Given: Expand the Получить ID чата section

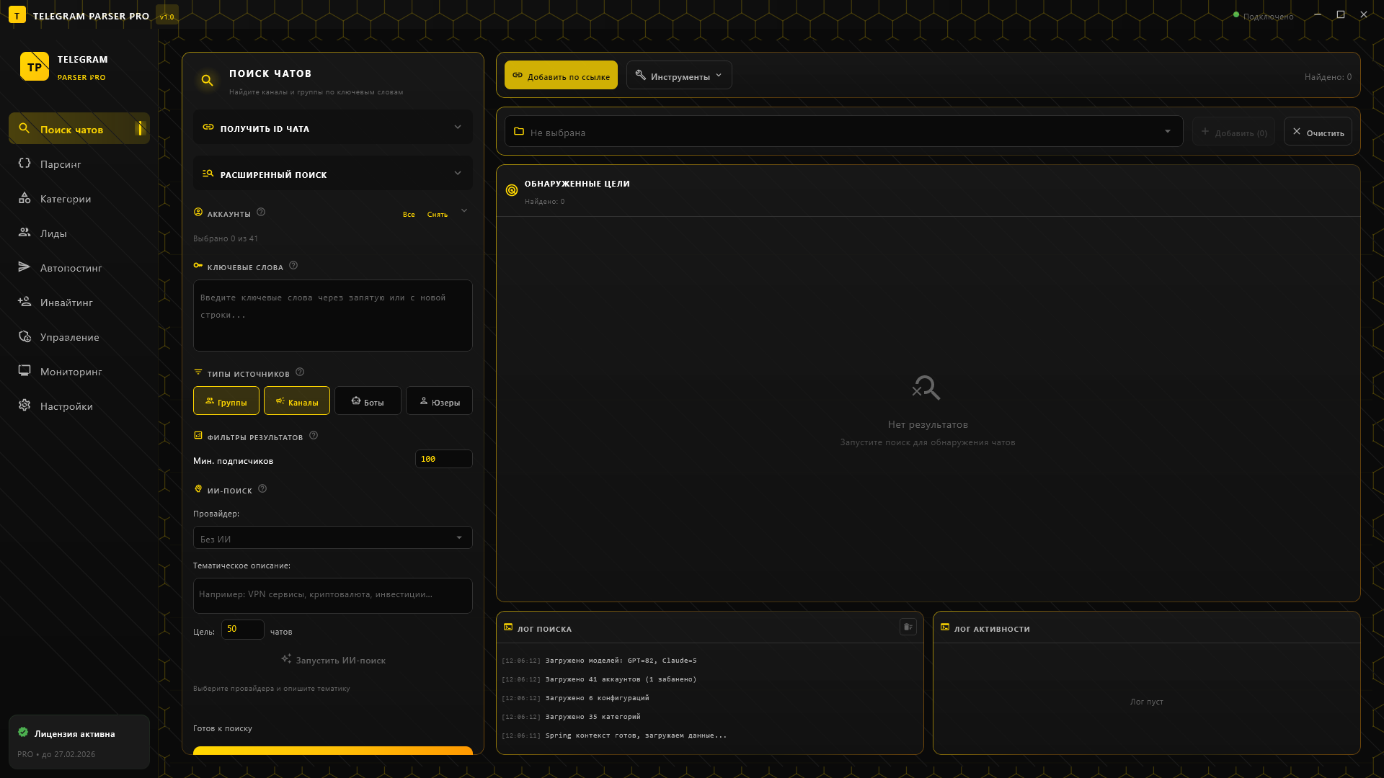Looking at the screenshot, I should [x=332, y=128].
